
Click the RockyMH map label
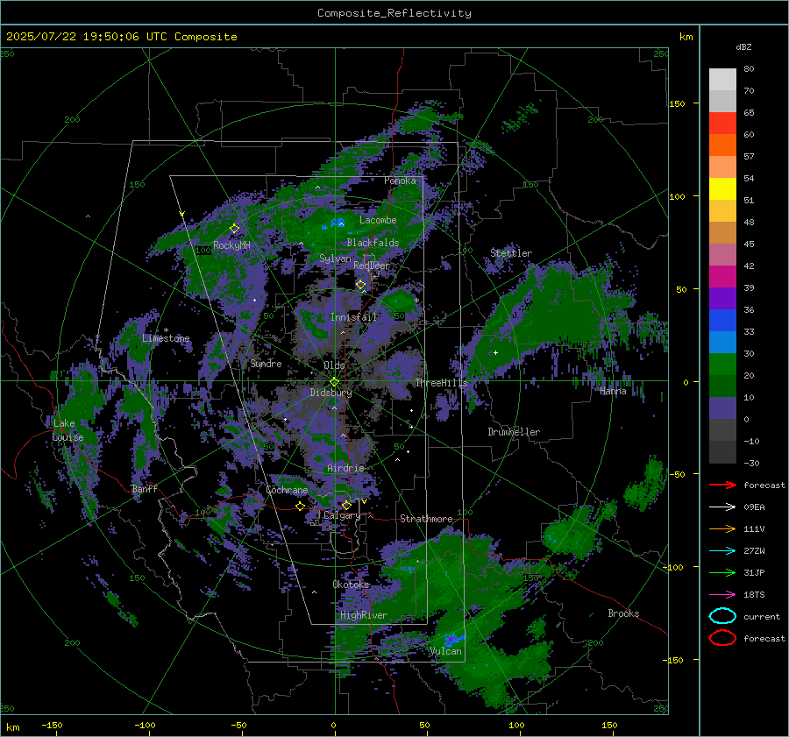(231, 245)
